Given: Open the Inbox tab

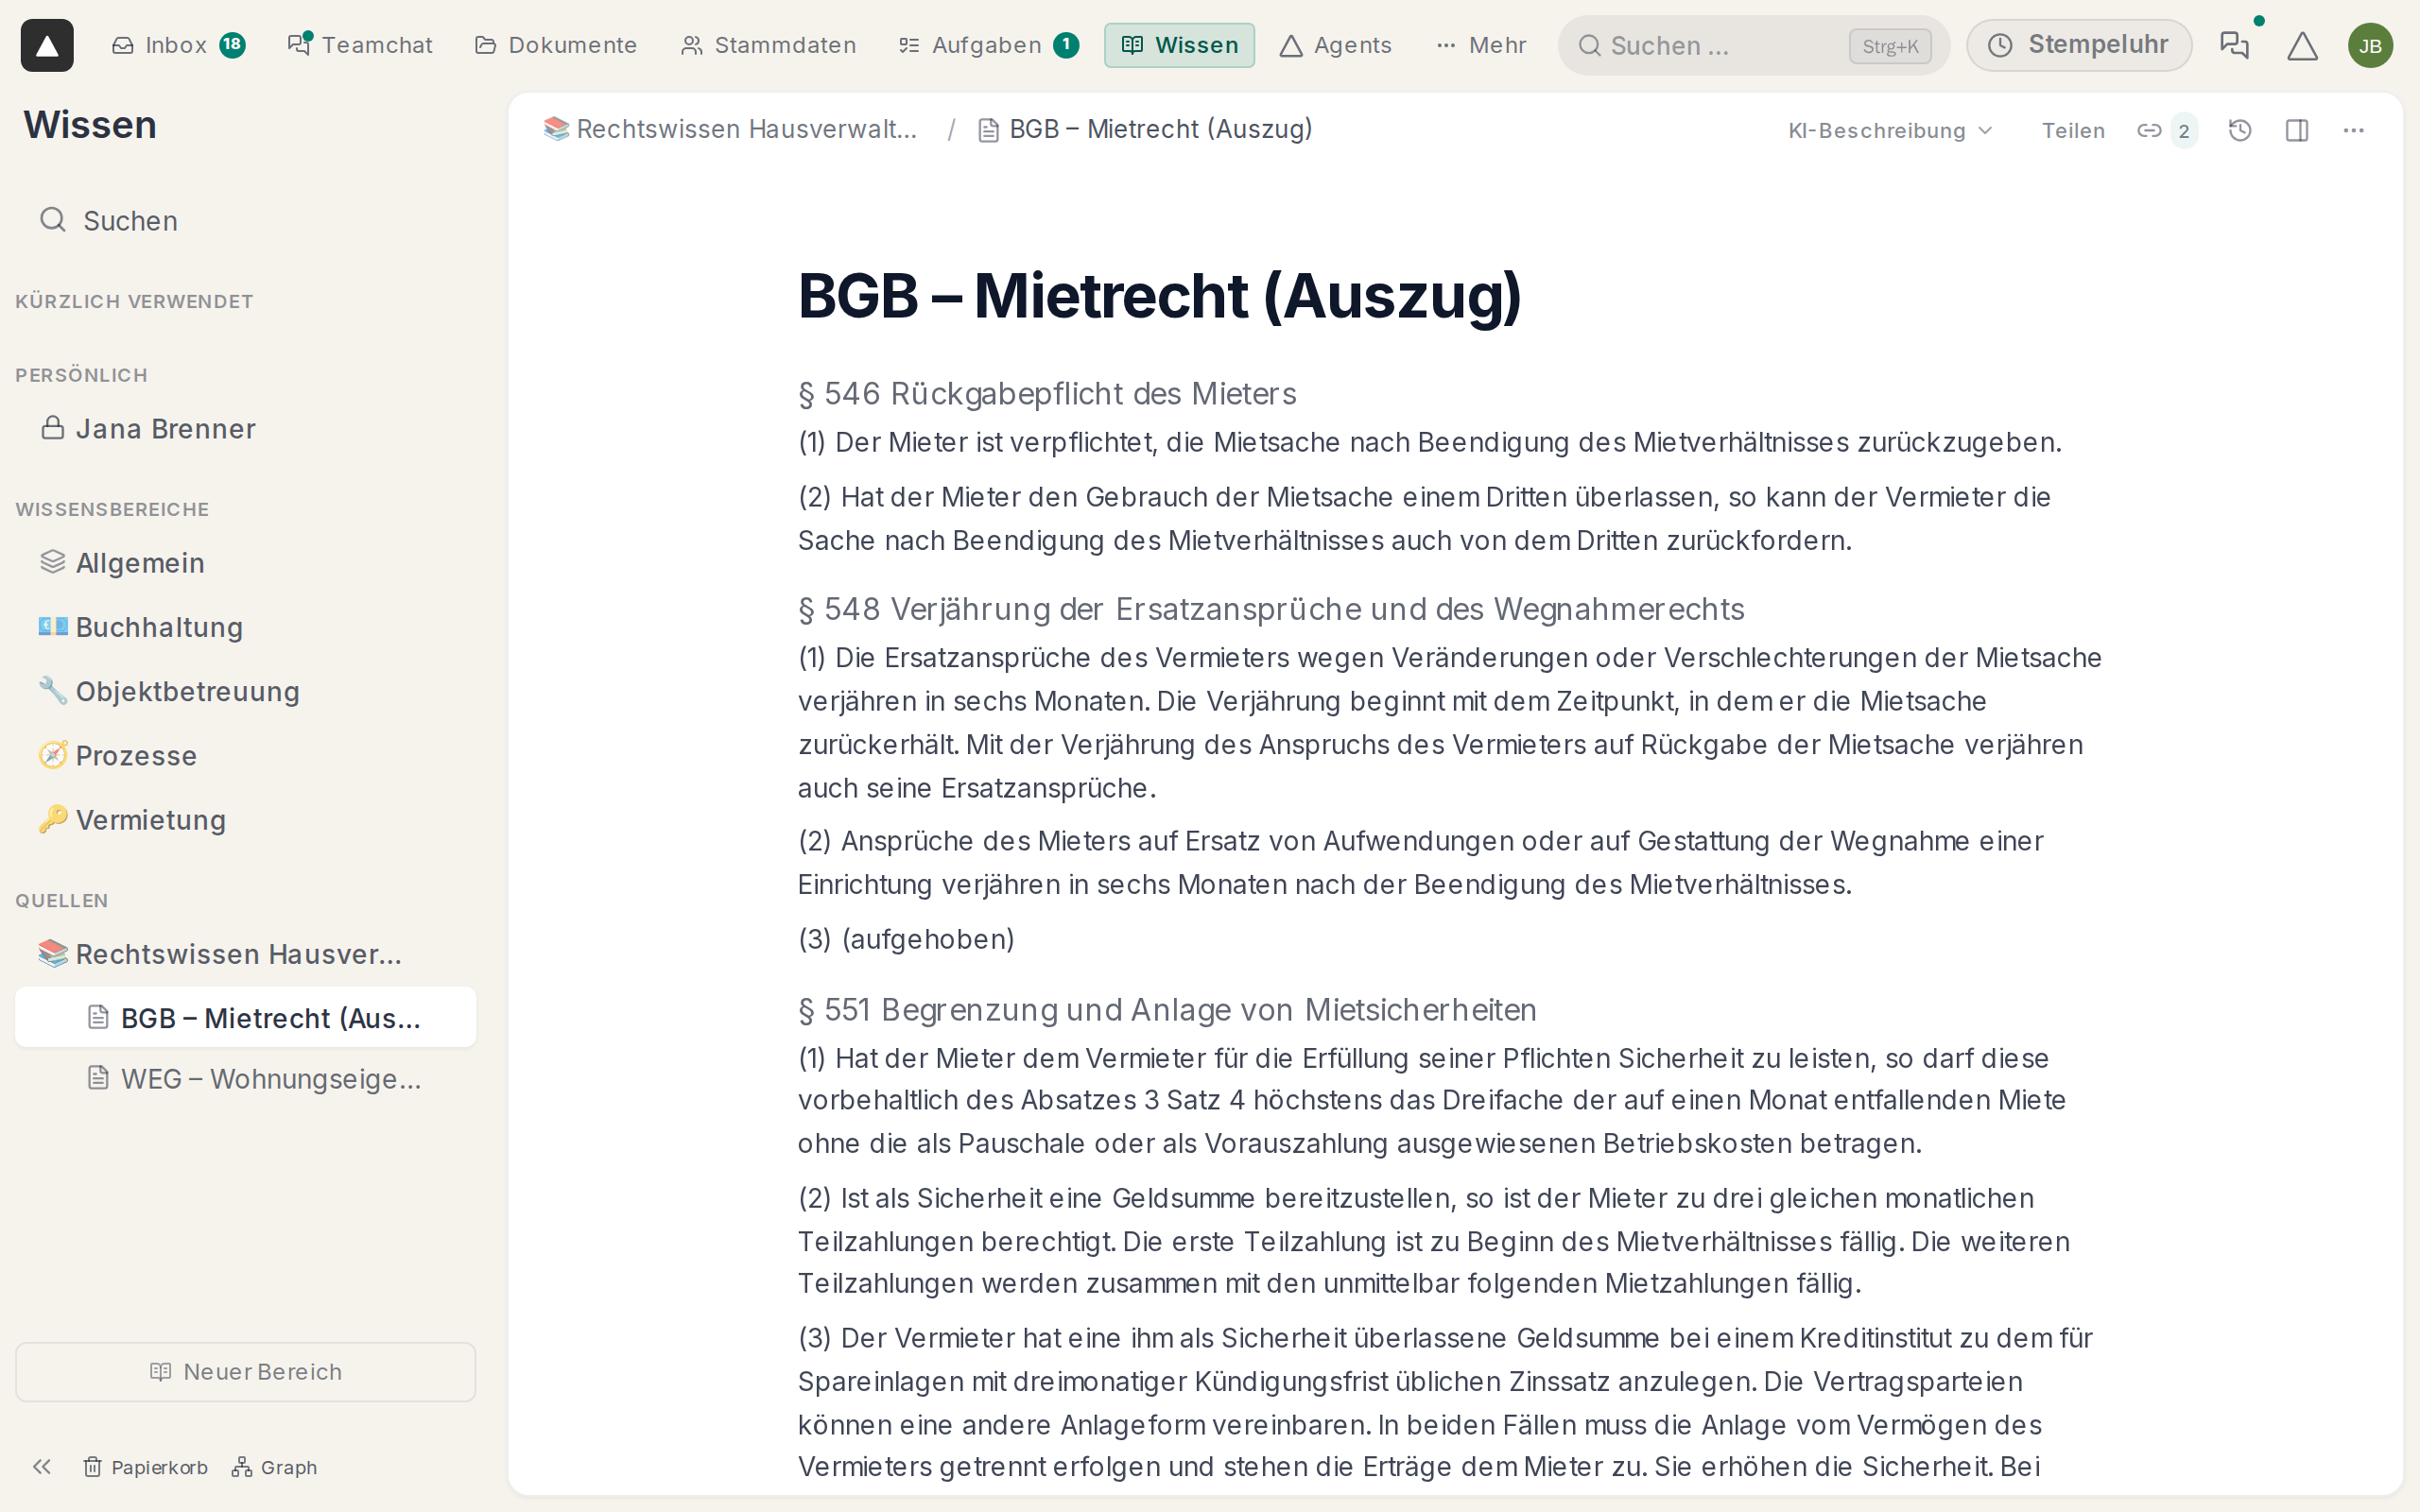Looking at the screenshot, I should [x=177, y=45].
